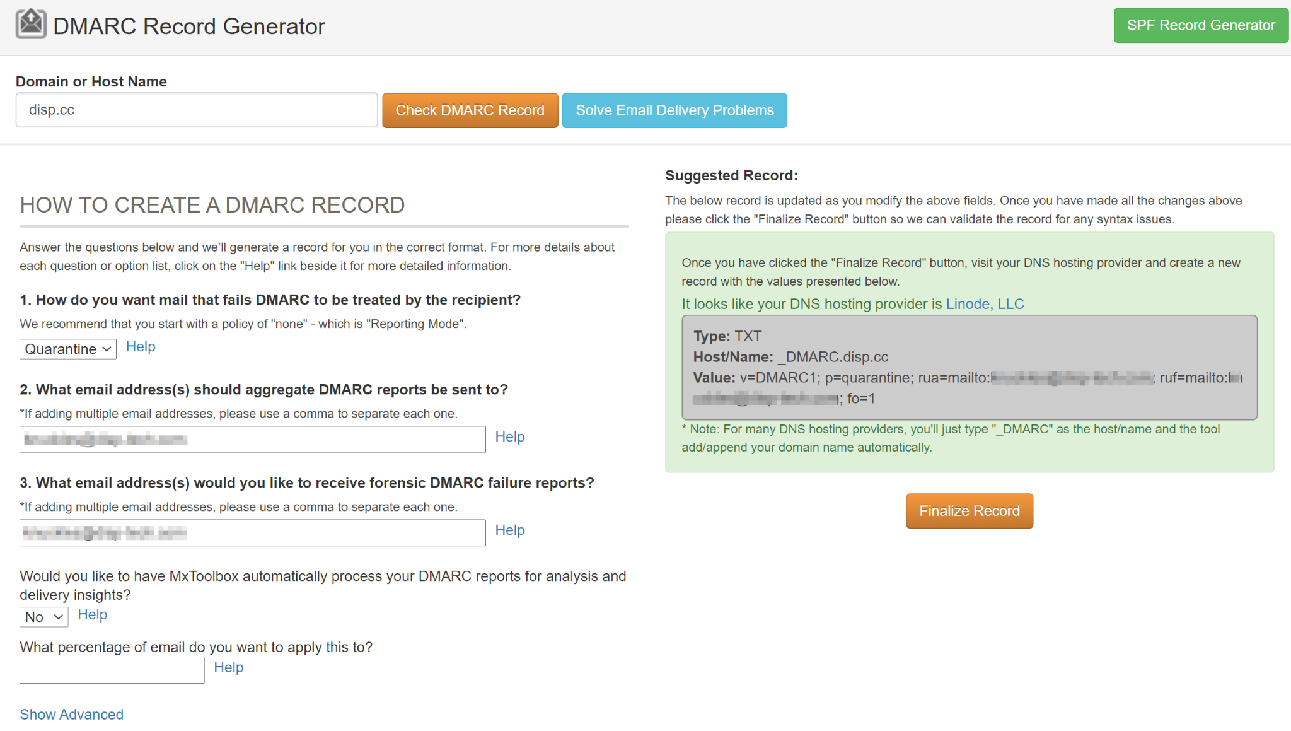Click the DMARC Record Generator title
1291x731 pixels.
(x=188, y=26)
